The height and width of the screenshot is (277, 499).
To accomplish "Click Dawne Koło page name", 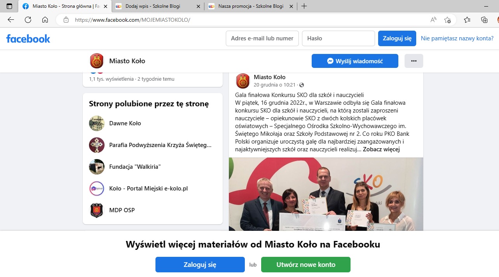I will (125, 123).
